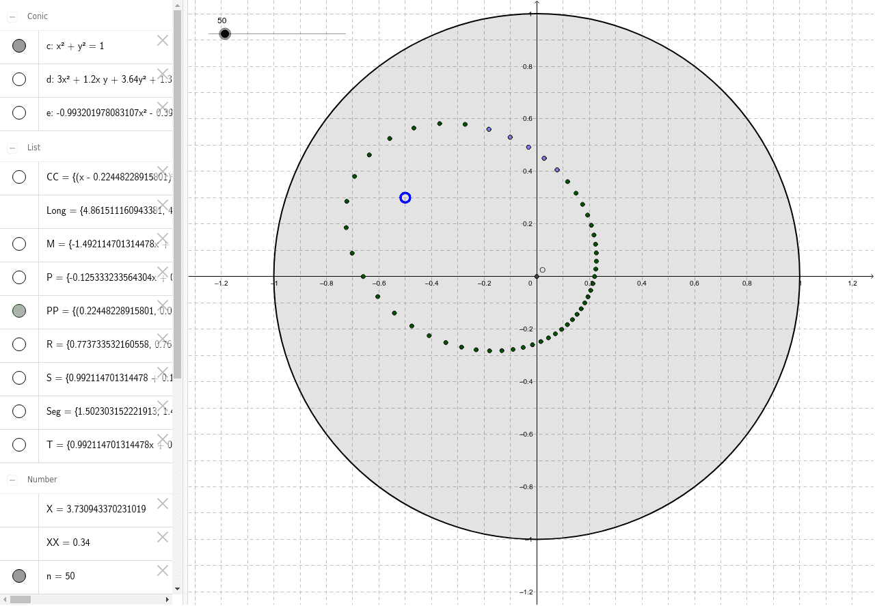Remove list M with its X icon
The width and height of the screenshot is (875, 606).
click(163, 238)
